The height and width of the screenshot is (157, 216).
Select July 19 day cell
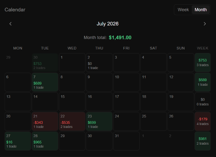coord(181,102)
